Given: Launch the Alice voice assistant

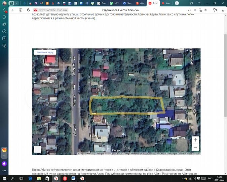Looking at the screenshot, I should click(x=4, y=163).
